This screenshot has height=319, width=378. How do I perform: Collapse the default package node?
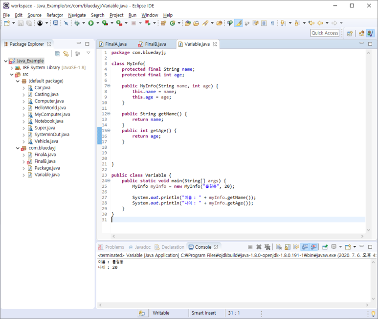pyautogui.click(x=18, y=81)
